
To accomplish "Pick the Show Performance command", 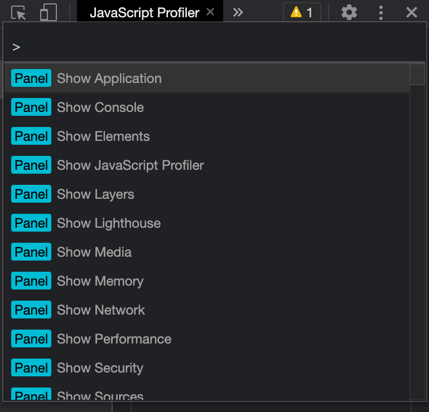I will [207, 339].
